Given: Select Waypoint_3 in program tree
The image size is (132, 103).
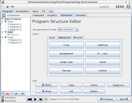Looking at the screenshot, I should coord(16,30).
